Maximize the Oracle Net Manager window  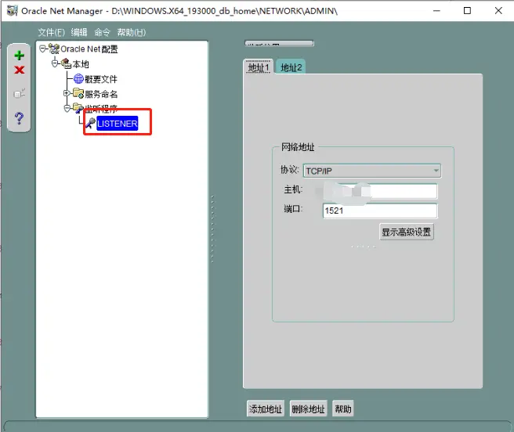tap(467, 11)
